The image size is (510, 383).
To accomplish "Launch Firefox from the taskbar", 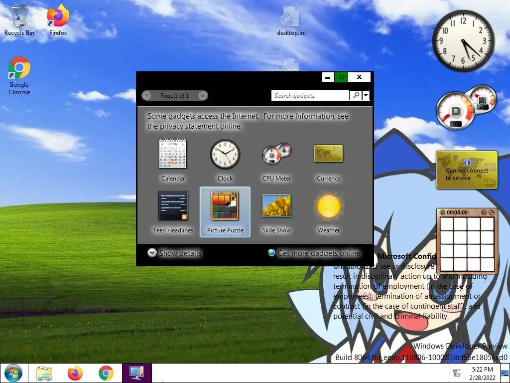I will click(75, 373).
